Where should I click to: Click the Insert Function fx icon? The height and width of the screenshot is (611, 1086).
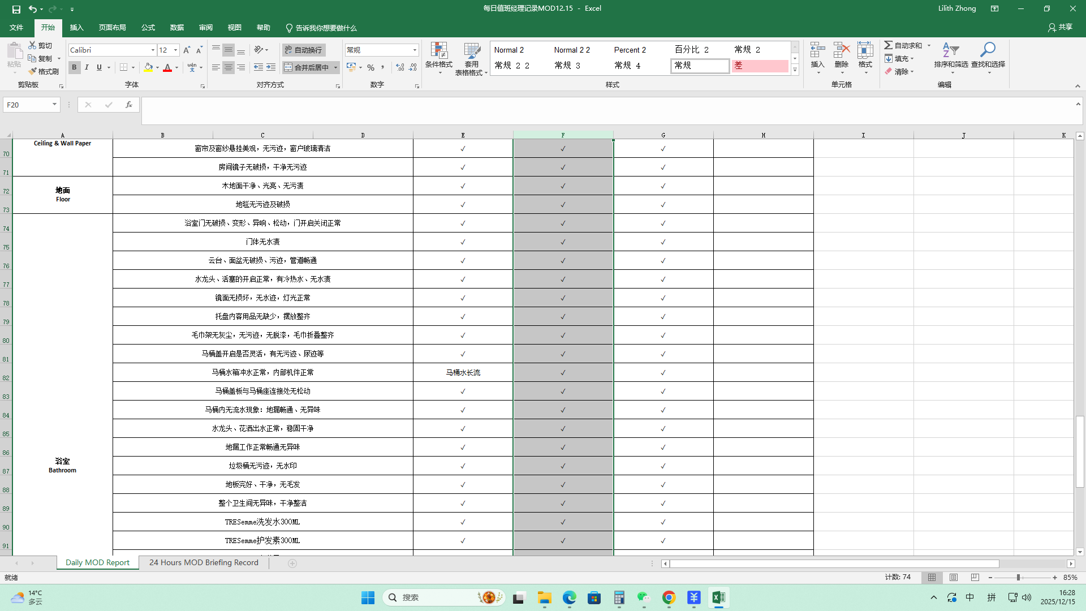coord(129,105)
